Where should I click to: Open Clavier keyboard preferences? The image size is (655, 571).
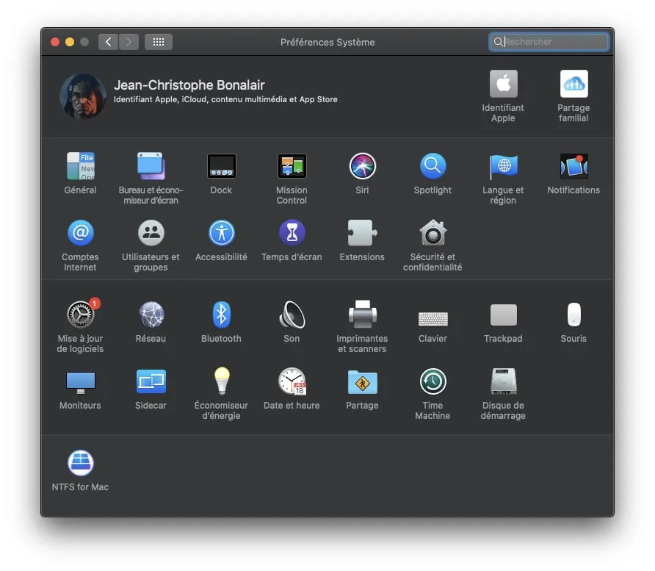(433, 318)
